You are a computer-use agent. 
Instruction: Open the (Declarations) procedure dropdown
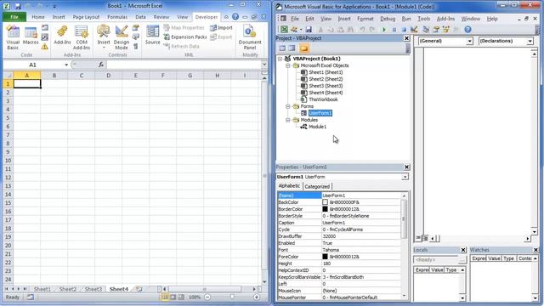coord(530,41)
